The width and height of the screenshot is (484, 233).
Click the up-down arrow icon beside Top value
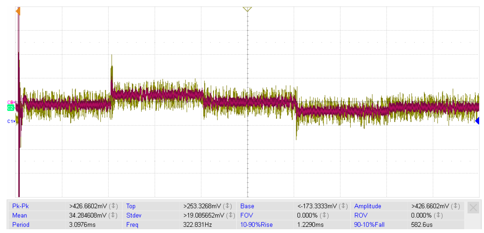(228, 206)
